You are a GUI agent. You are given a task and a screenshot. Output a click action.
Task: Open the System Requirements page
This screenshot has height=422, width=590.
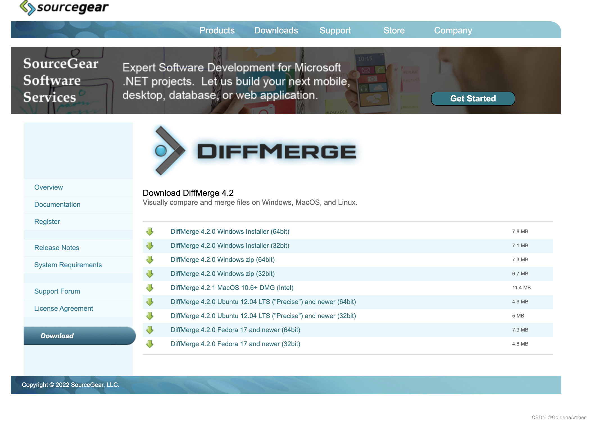click(68, 265)
